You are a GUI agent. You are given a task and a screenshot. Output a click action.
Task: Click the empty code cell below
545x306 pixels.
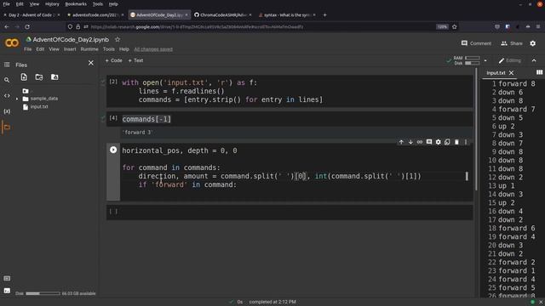290,212
